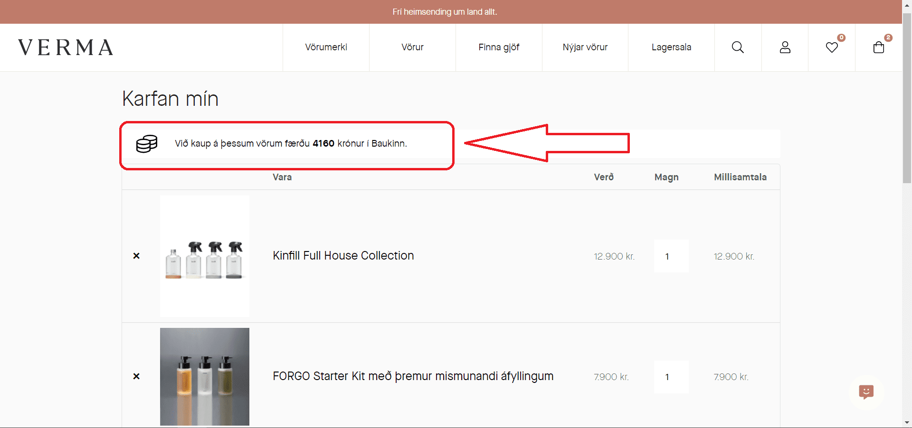Click the scroll down arrow of scrollbar
Viewport: 912px width, 428px height.
907,422
